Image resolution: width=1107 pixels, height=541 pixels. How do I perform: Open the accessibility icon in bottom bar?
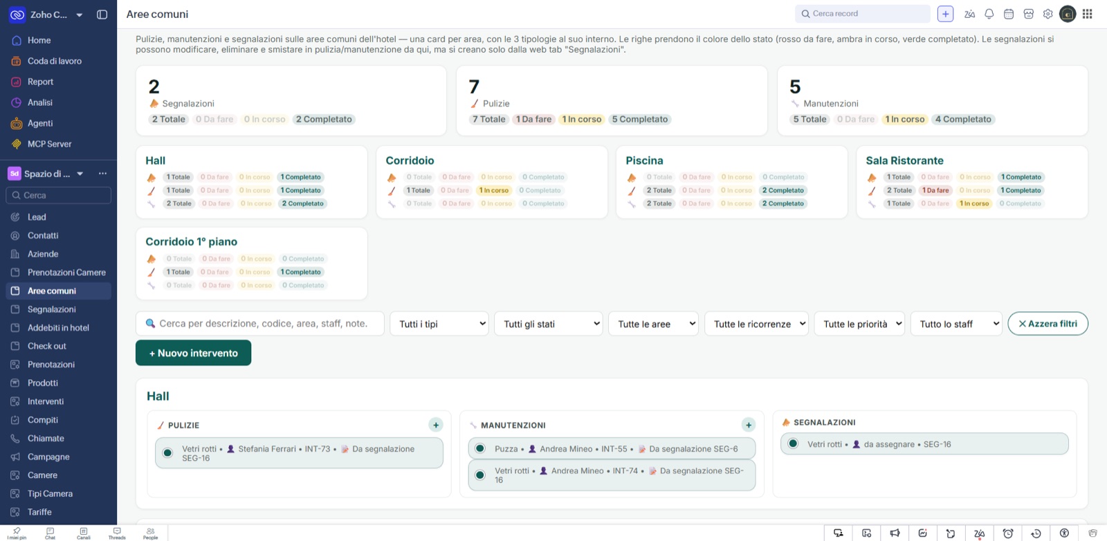click(x=1064, y=533)
